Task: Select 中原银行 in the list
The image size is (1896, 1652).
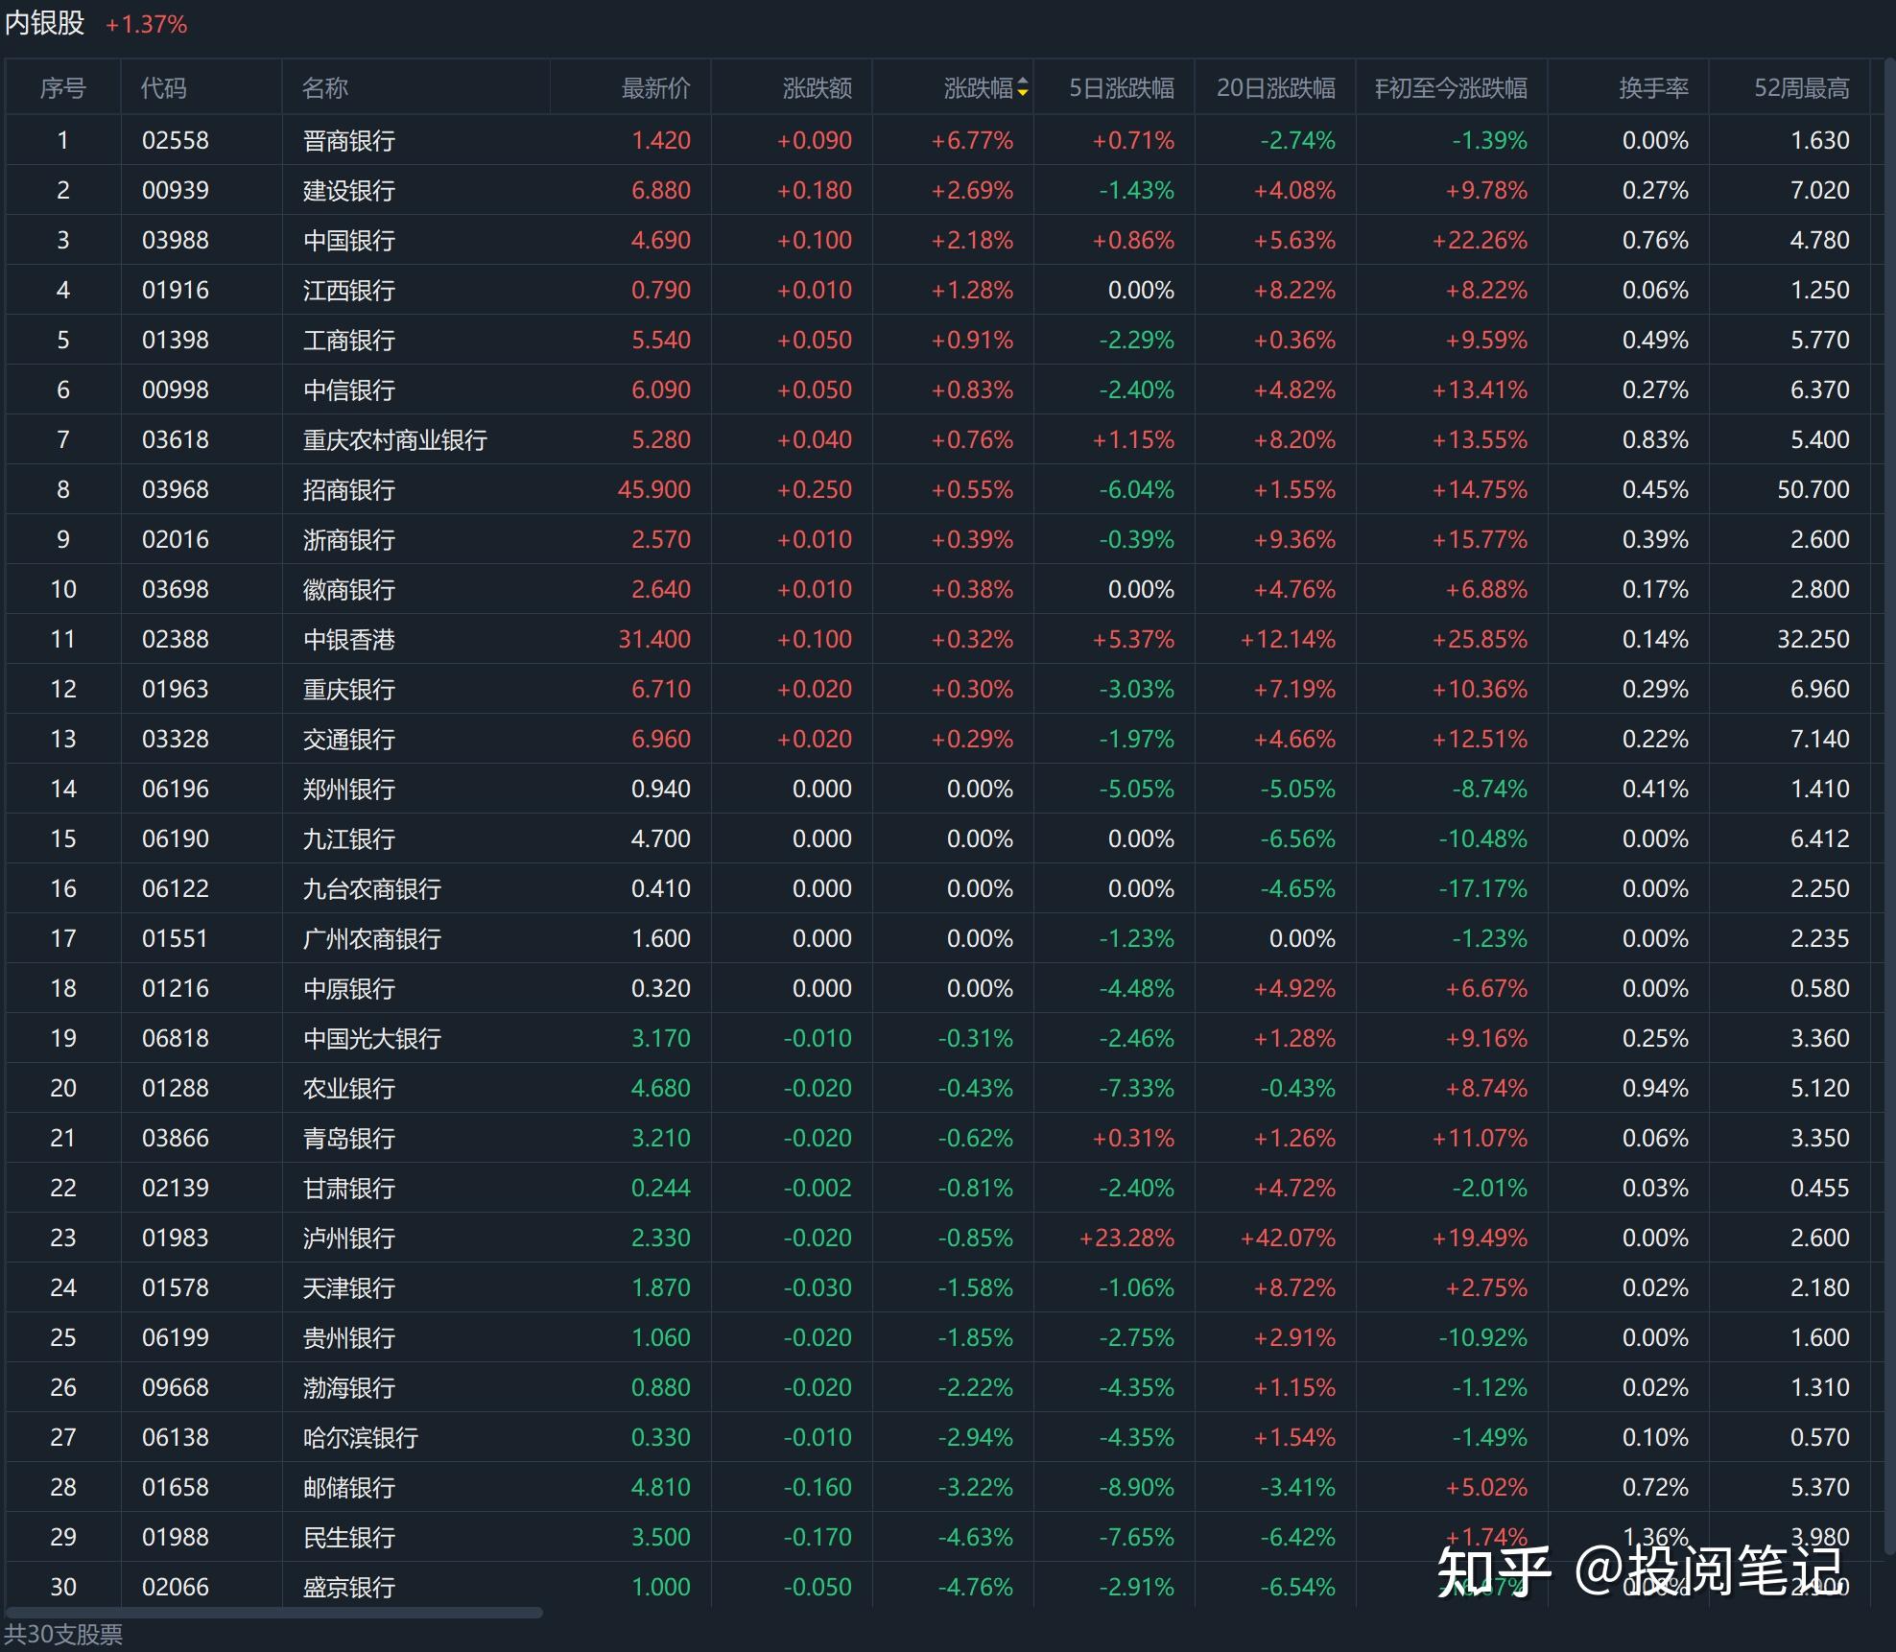Action: click(x=349, y=989)
